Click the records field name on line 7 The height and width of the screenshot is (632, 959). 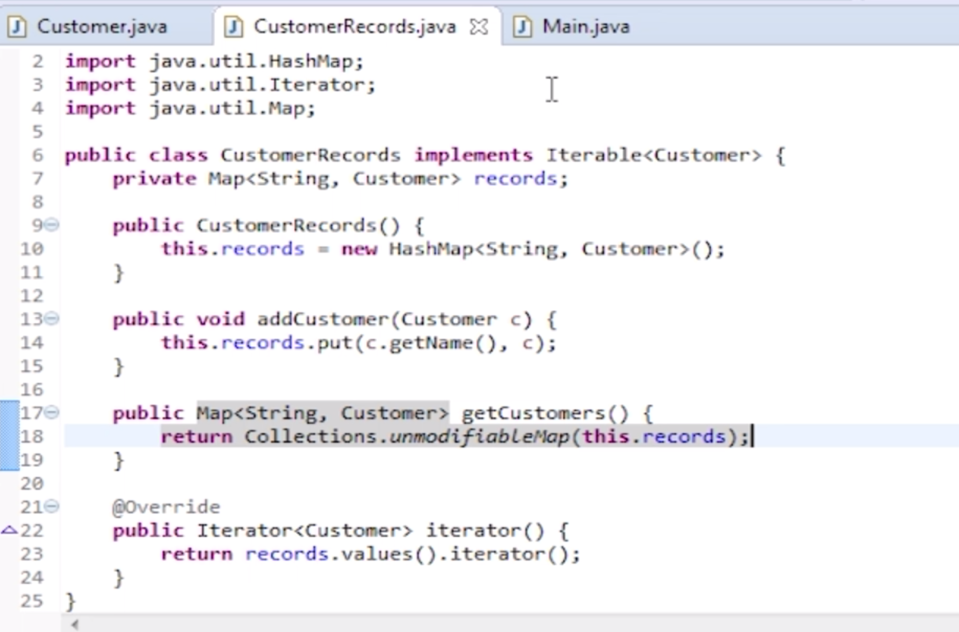[515, 179]
